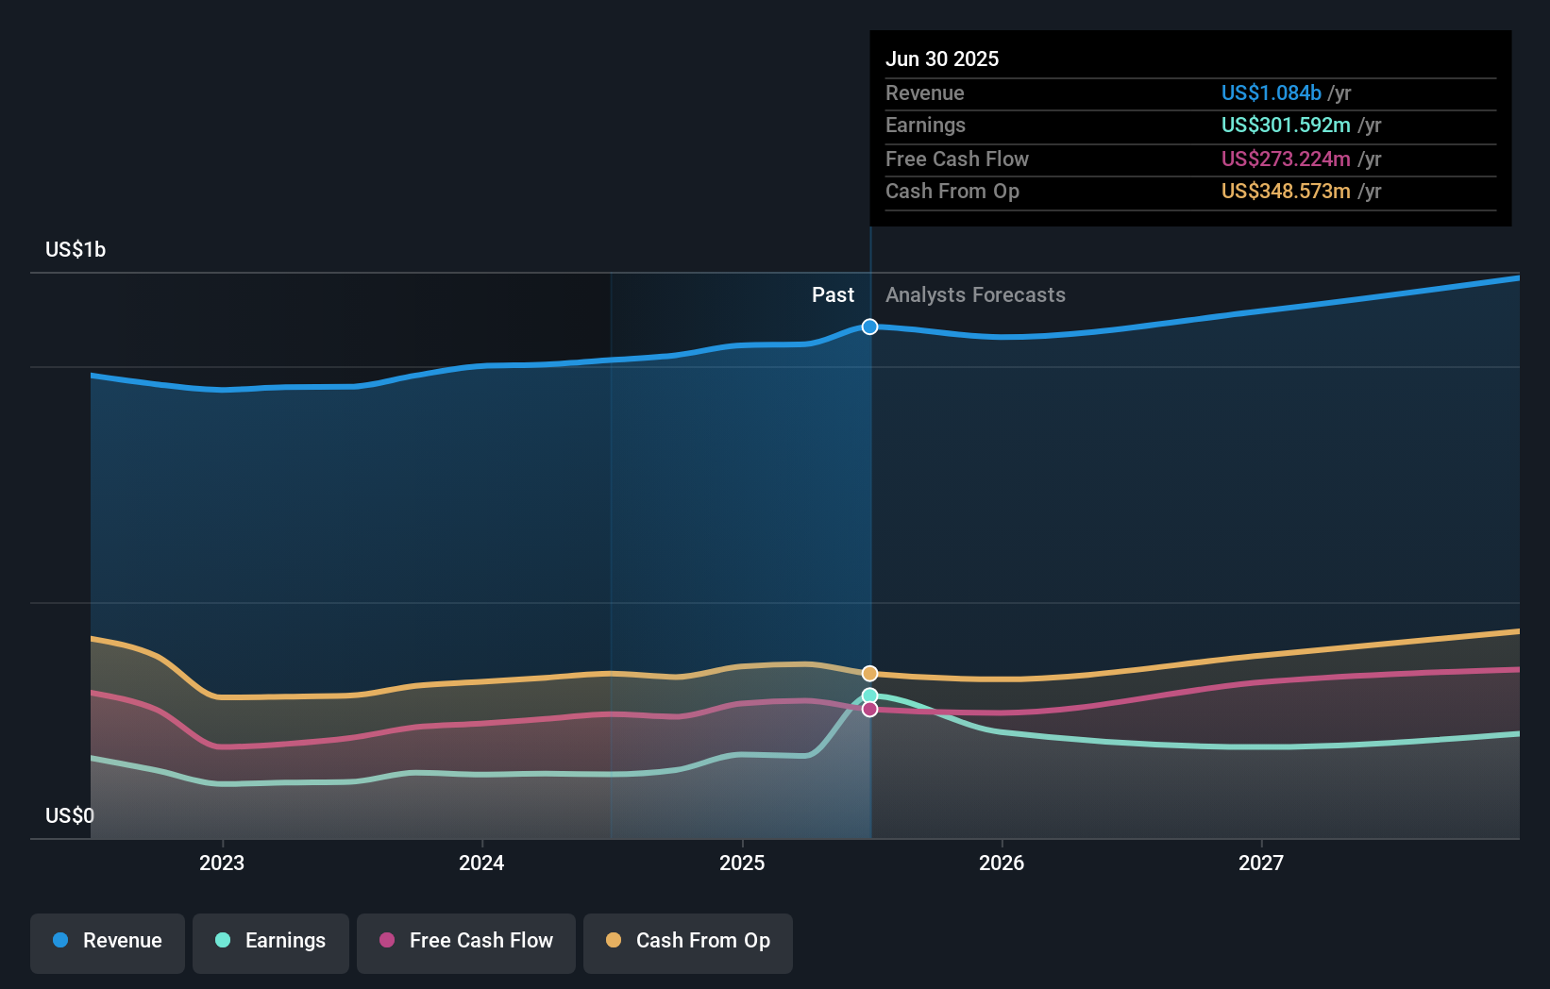
Task: Toggle the Earnings series visibility
Action: pyautogui.click(x=270, y=941)
